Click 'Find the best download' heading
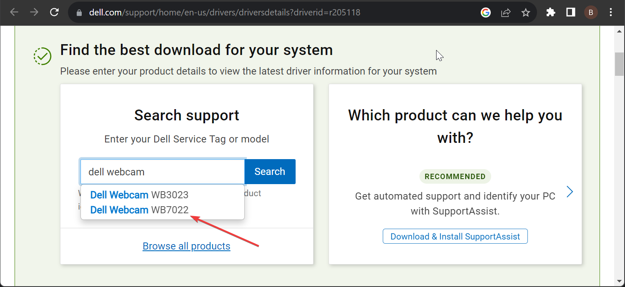The image size is (625, 287). pos(196,50)
